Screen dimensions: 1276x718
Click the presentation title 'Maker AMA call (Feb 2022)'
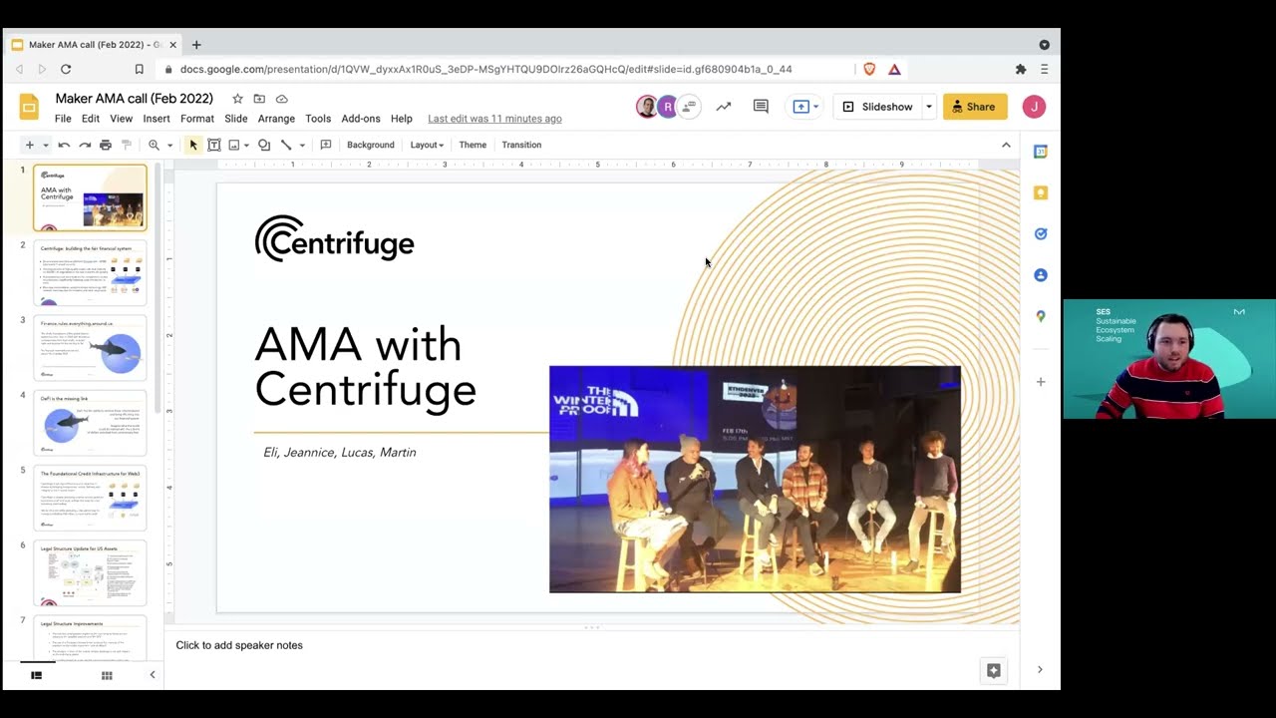tap(135, 99)
